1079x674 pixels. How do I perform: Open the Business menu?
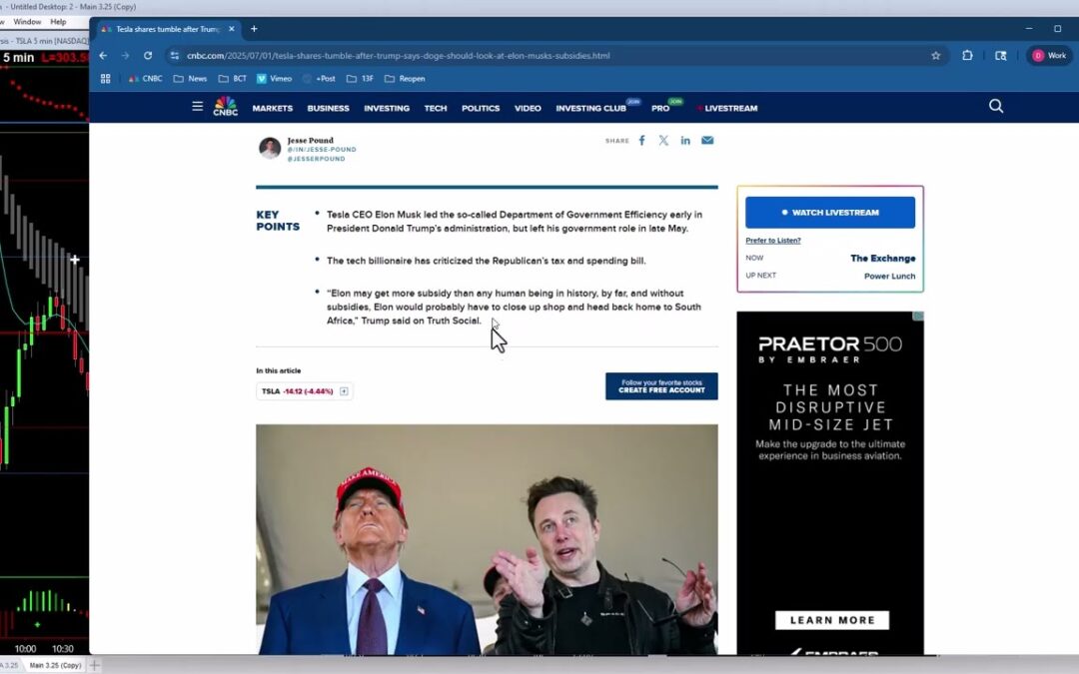coord(329,108)
